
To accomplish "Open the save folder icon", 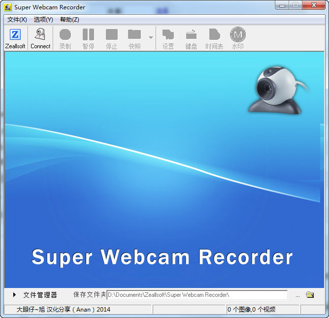I will click(310, 295).
